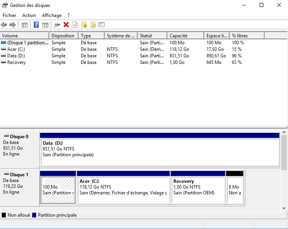Click the yellow folder with green arrow icon
The image size is (288, 229).
84,25
